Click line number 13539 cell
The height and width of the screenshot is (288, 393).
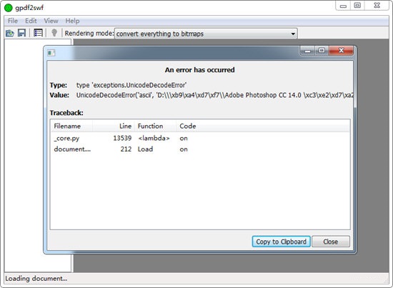122,138
